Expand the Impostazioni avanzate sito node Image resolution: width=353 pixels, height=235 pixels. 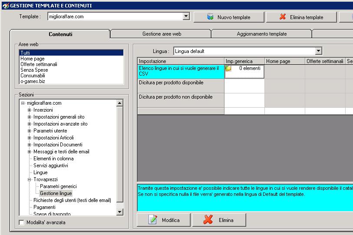29,124
